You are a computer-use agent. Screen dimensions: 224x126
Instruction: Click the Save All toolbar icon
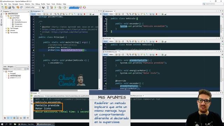pyautogui.click(x=13, y=7)
